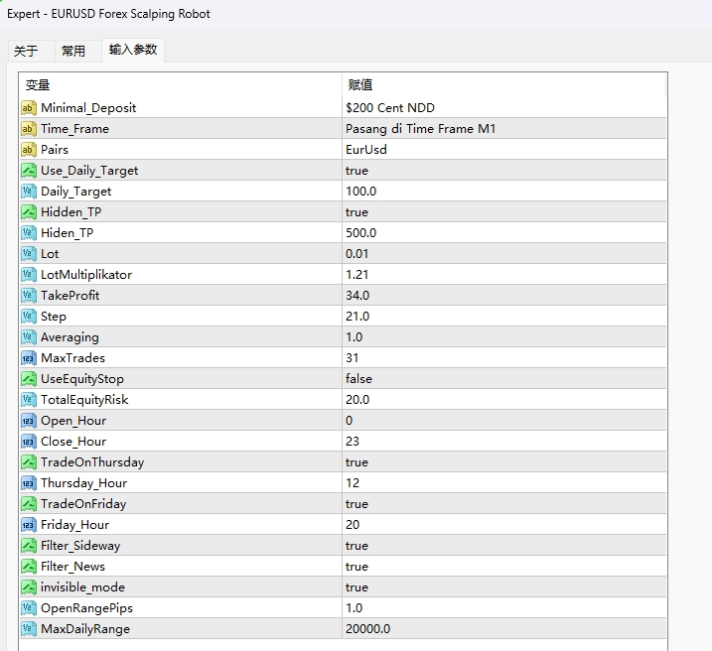Viewport: 712px width, 651px height.
Task: Click the boolean icon beside UseEquityStop
Action: click(29, 379)
